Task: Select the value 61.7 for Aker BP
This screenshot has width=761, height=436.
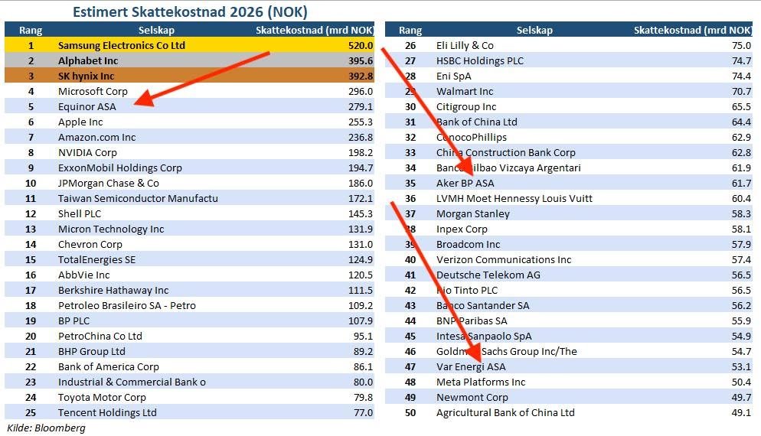Action: pos(741,184)
